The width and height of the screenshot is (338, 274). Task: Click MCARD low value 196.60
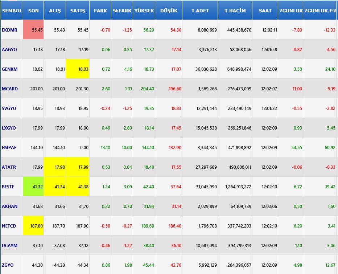pos(175,89)
